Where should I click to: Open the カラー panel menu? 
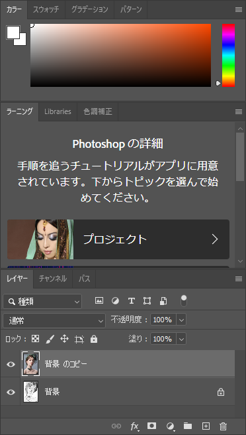pyautogui.click(x=239, y=9)
